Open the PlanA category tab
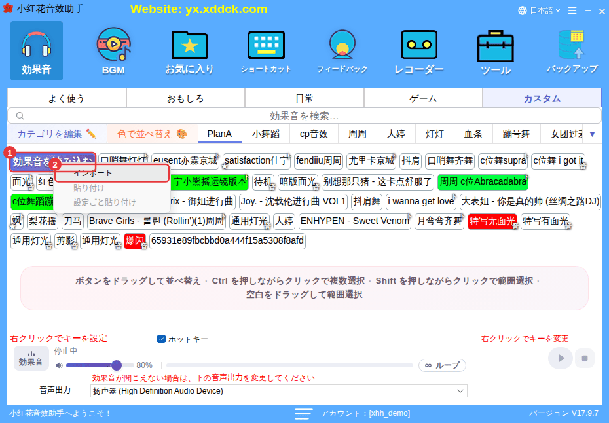The image size is (609, 423). click(x=219, y=134)
